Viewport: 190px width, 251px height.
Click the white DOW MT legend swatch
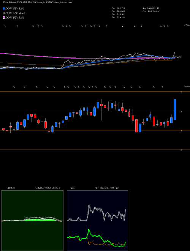pyautogui.click(x=4, y=13)
